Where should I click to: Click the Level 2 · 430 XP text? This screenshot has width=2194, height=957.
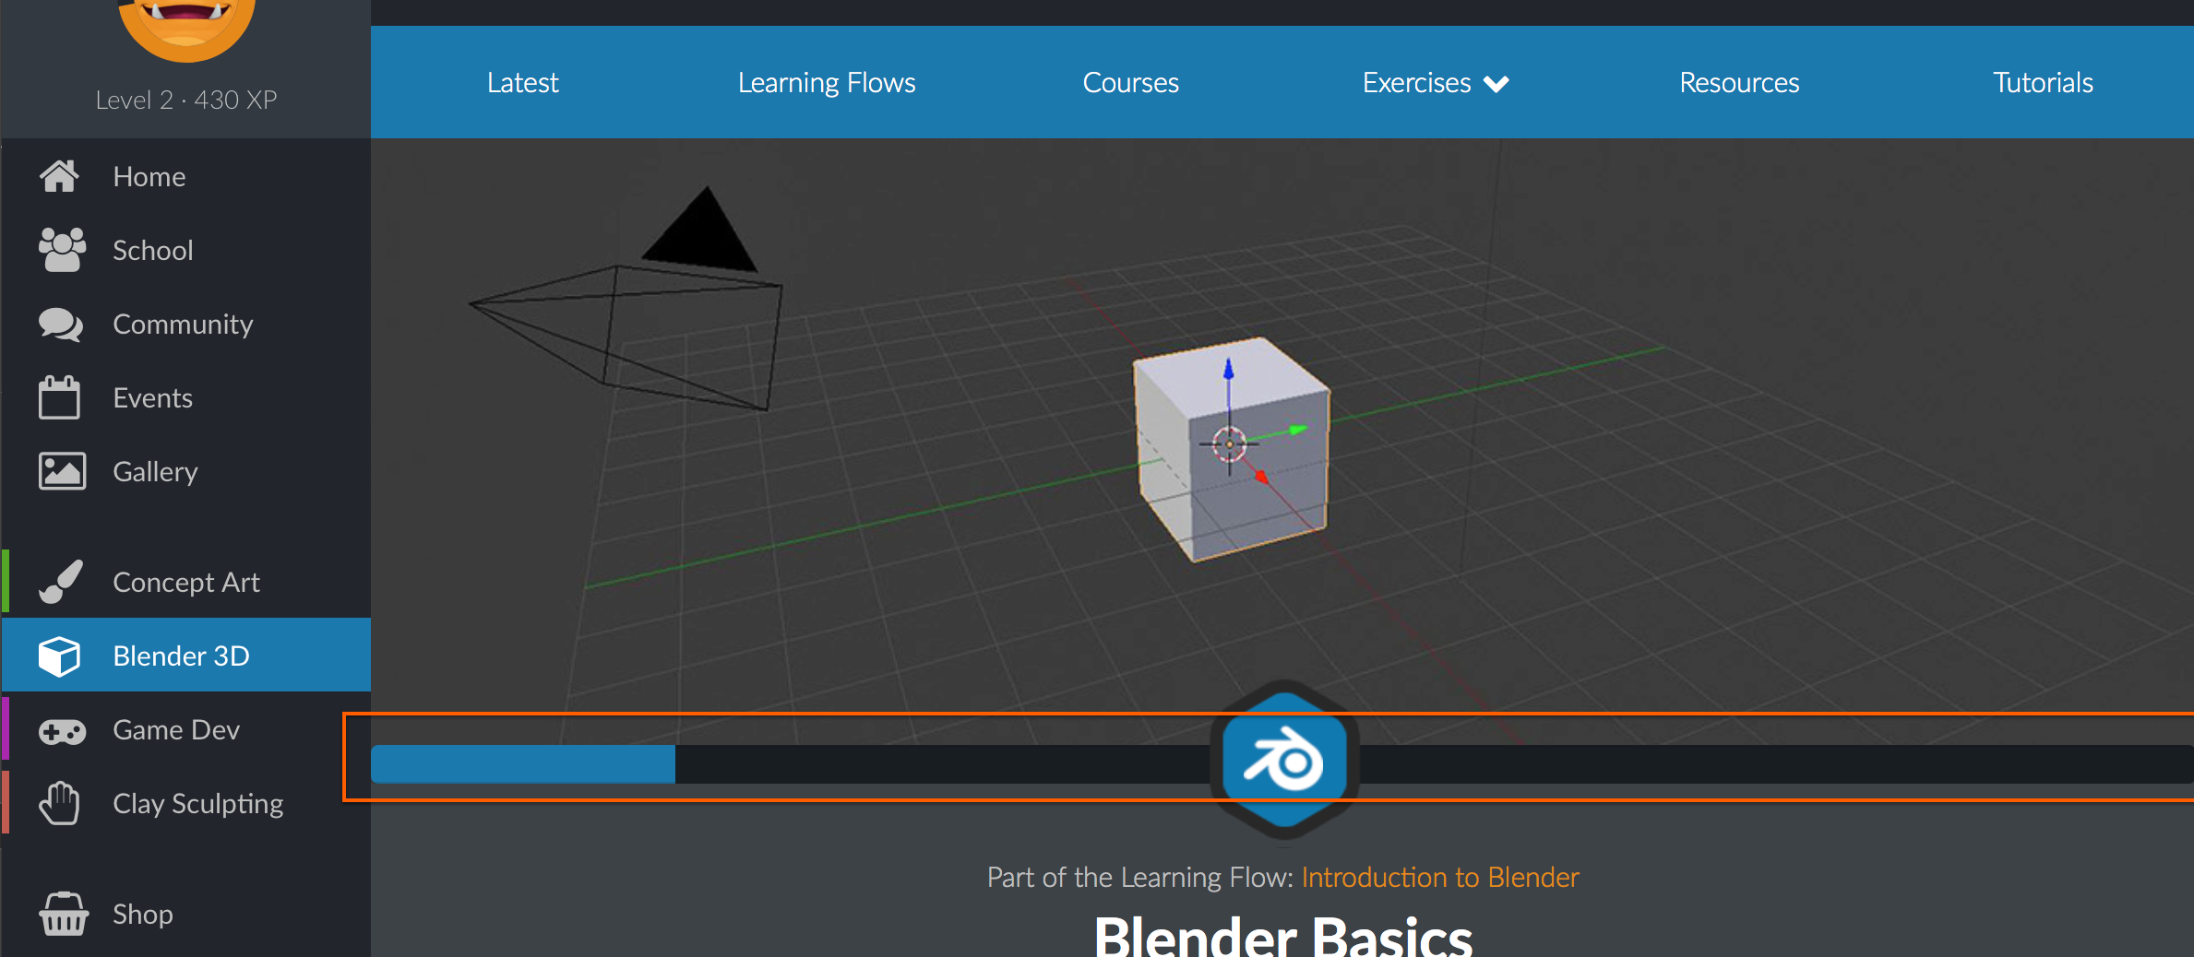186,100
